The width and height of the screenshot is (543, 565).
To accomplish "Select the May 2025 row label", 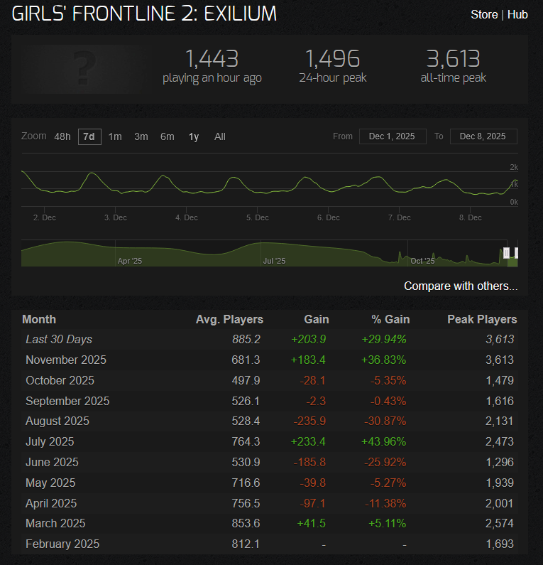I will tap(50, 483).
